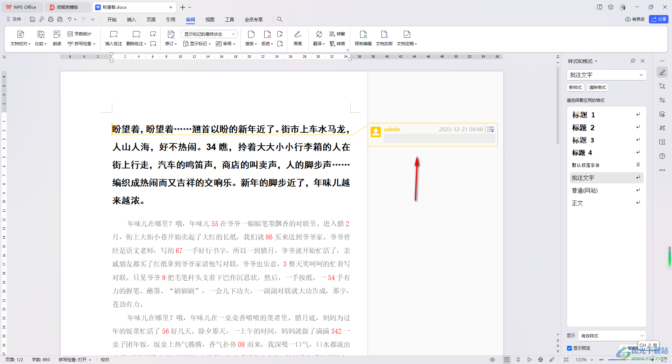The height and width of the screenshot is (364, 672).
Task: Open the 会员专享 tab
Action: coord(254,20)
